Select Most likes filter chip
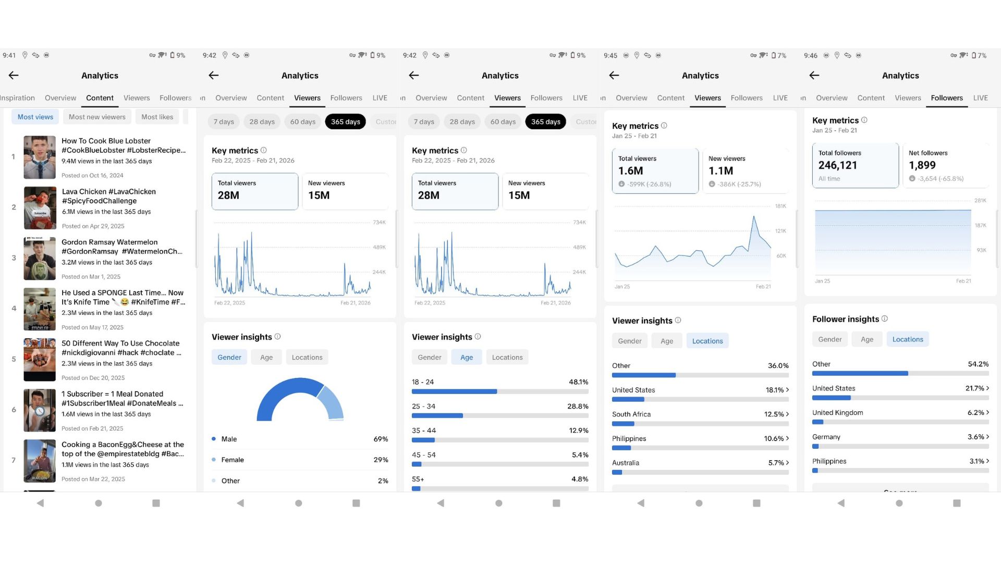The image size is (1001, 563). (x=157, y=117)
